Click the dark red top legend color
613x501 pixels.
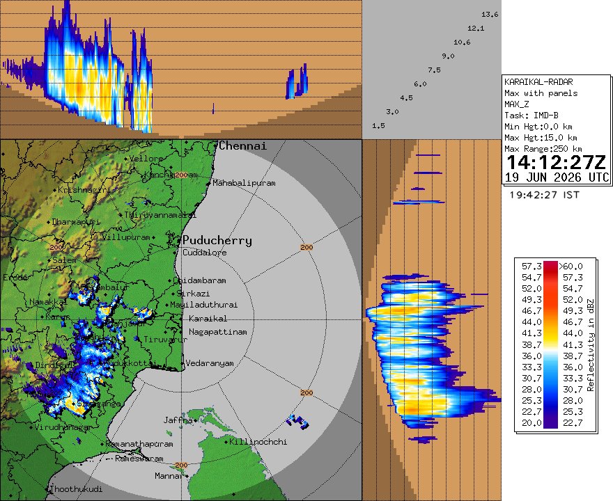point(550,267)
